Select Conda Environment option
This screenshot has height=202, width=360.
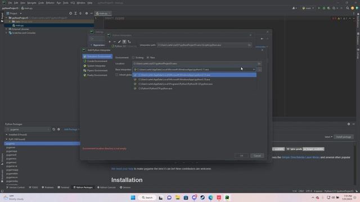(96, 61)
